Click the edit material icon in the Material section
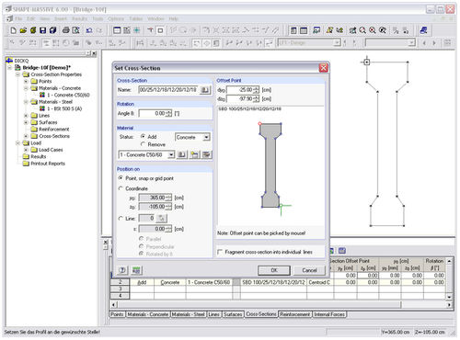 point(206,154)
